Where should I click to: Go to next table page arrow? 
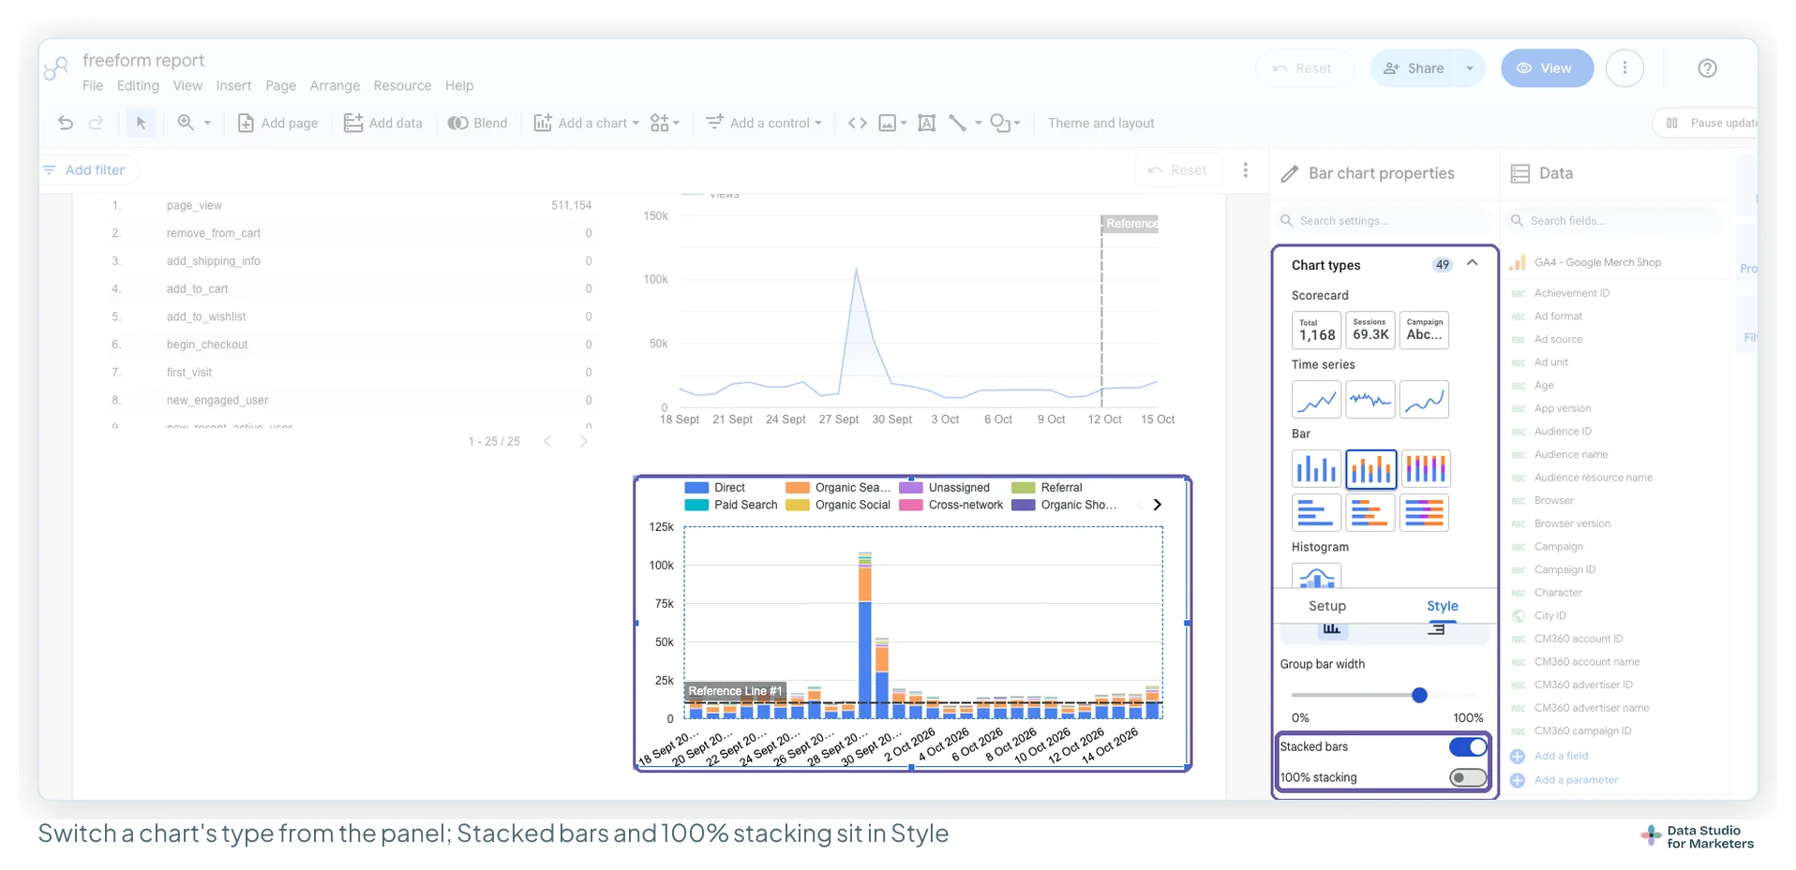(583, 441)
